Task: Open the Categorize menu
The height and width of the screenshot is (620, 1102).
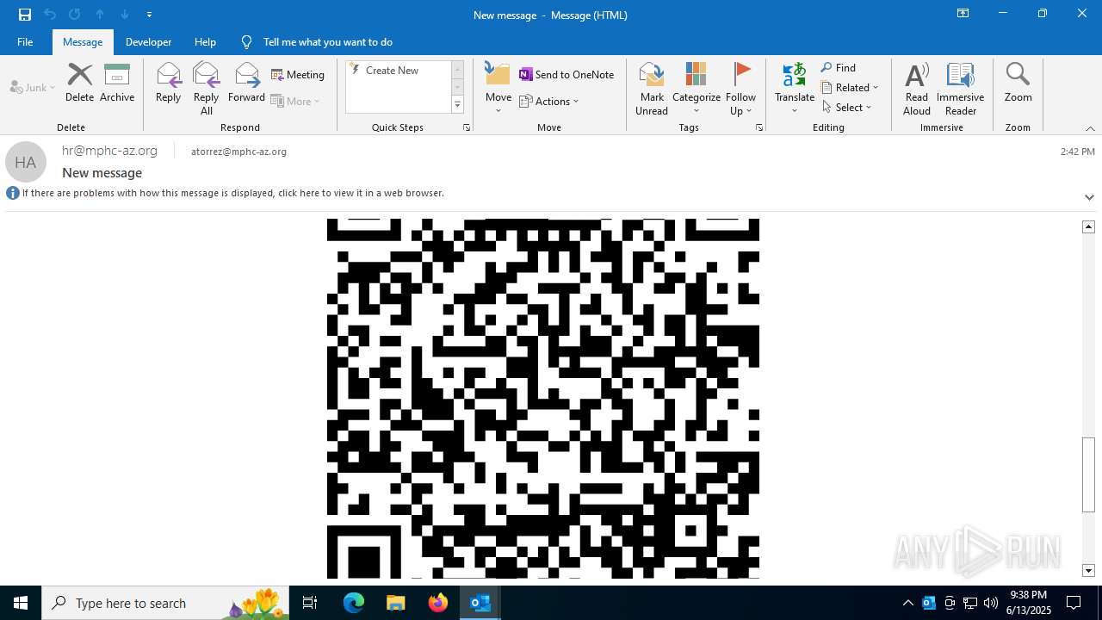Action: click(696, 89)
